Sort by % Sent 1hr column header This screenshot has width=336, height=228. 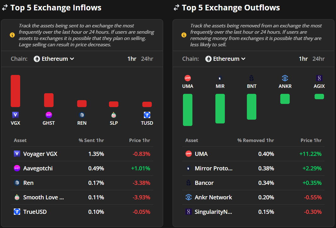(91, 140)
